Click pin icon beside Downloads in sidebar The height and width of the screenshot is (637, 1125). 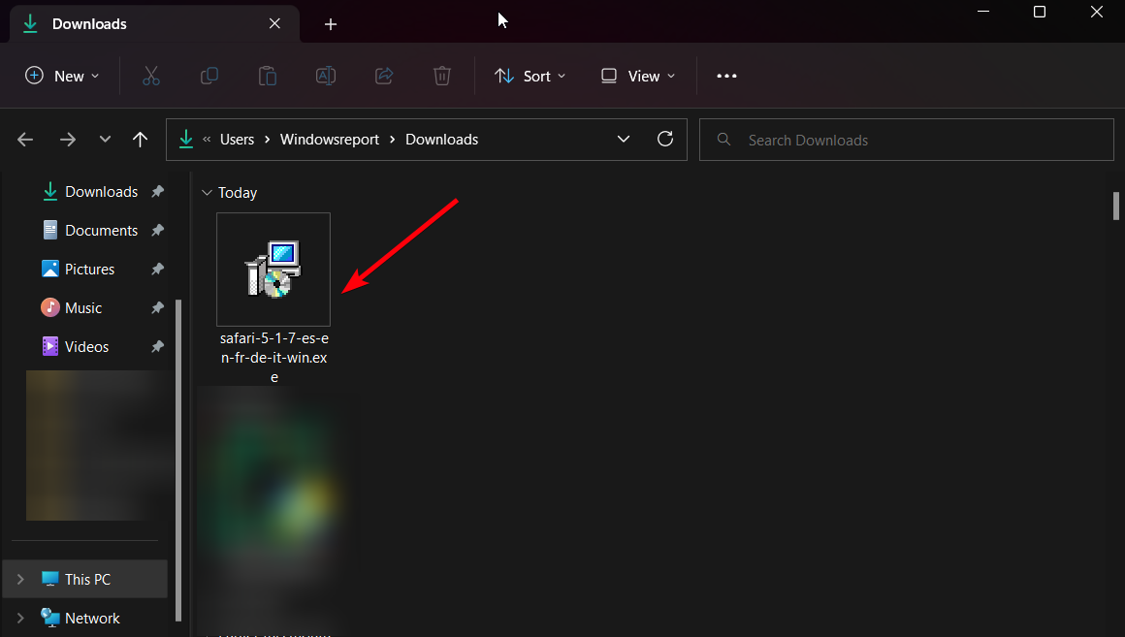157,192
